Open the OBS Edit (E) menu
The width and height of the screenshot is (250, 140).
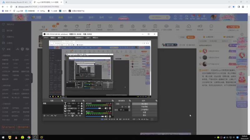53,38
